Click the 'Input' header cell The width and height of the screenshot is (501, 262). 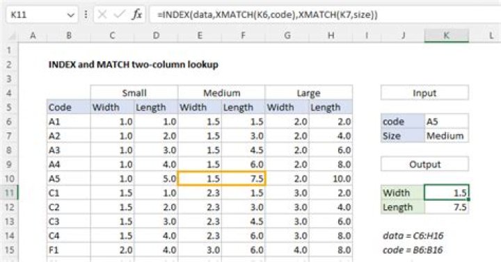click(x=424, y=93)
